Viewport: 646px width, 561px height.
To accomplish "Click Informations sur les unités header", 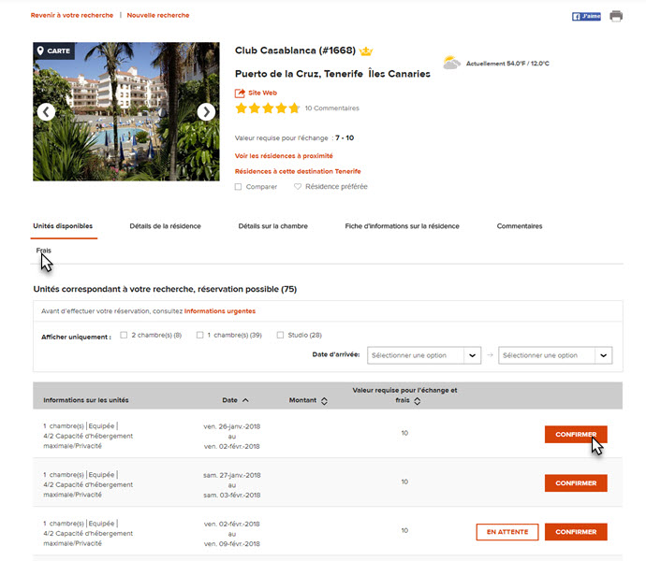I will (86, 400).
